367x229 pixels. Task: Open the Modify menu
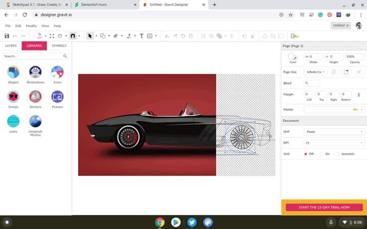tap(31, 26)
